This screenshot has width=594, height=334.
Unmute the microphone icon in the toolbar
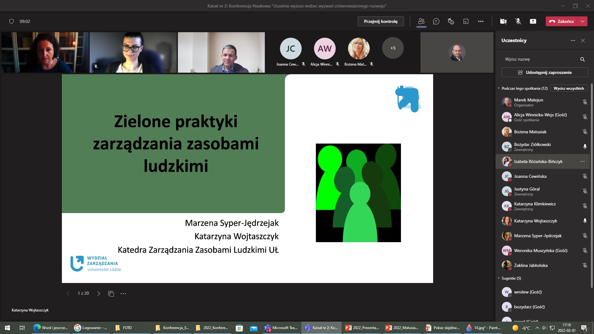coord(518,21)
